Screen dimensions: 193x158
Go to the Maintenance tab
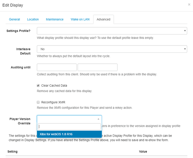point(55,19)
